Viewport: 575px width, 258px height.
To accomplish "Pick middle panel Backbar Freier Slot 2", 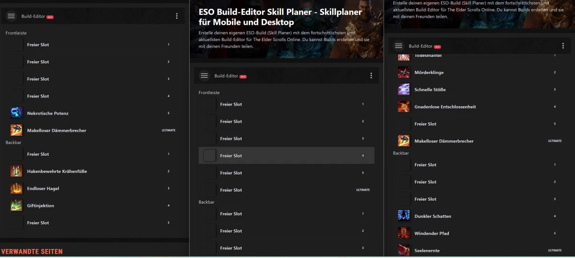I will tap(287, 231).
